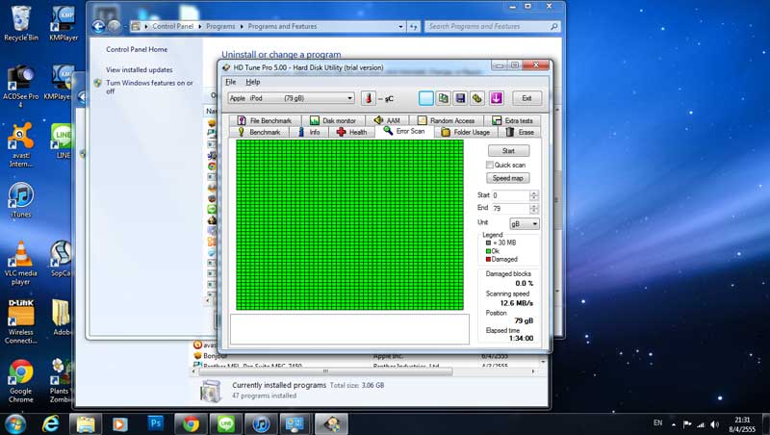Image resolution: width=770 pixels, height=435 pixels.
Task: Open the options icon beside save
Action: click(477, 98)
